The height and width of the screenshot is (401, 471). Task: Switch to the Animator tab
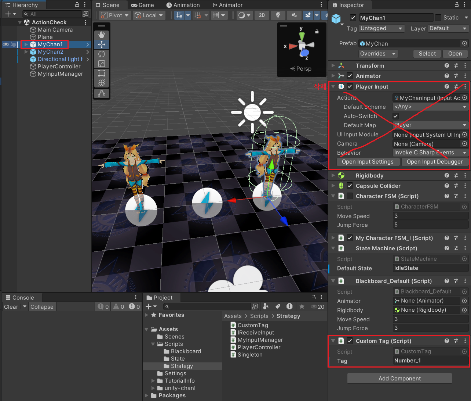tap(227, 5)
